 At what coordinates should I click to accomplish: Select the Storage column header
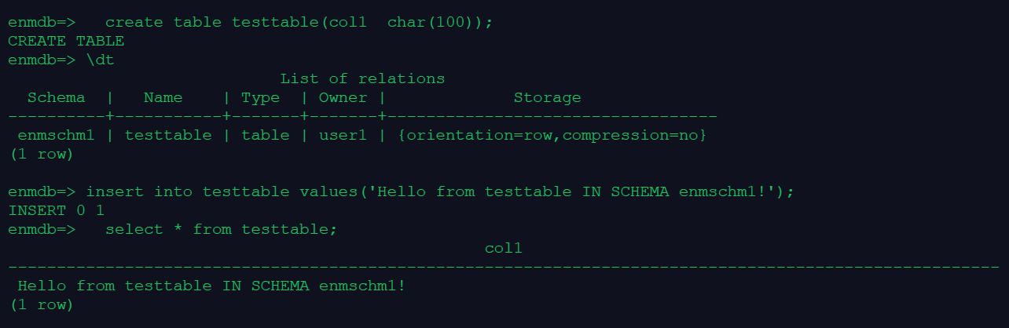[x=547, y=97]
